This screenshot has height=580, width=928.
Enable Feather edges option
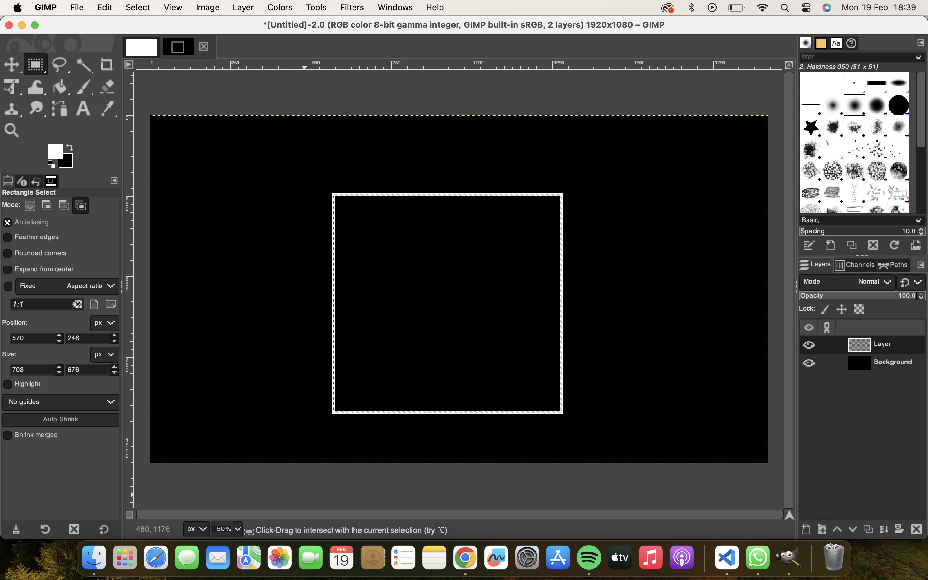tap(7, 237)
